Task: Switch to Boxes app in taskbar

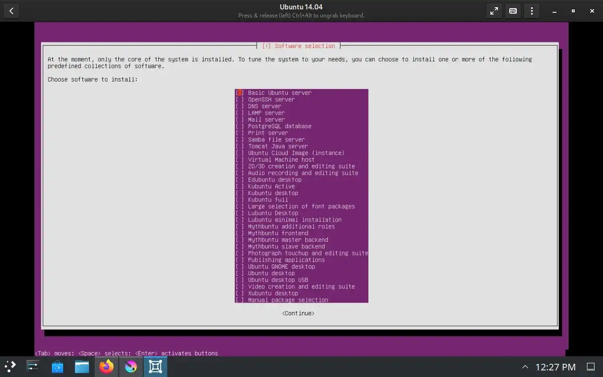Action: pyautogui.click(x=155, y=366)
